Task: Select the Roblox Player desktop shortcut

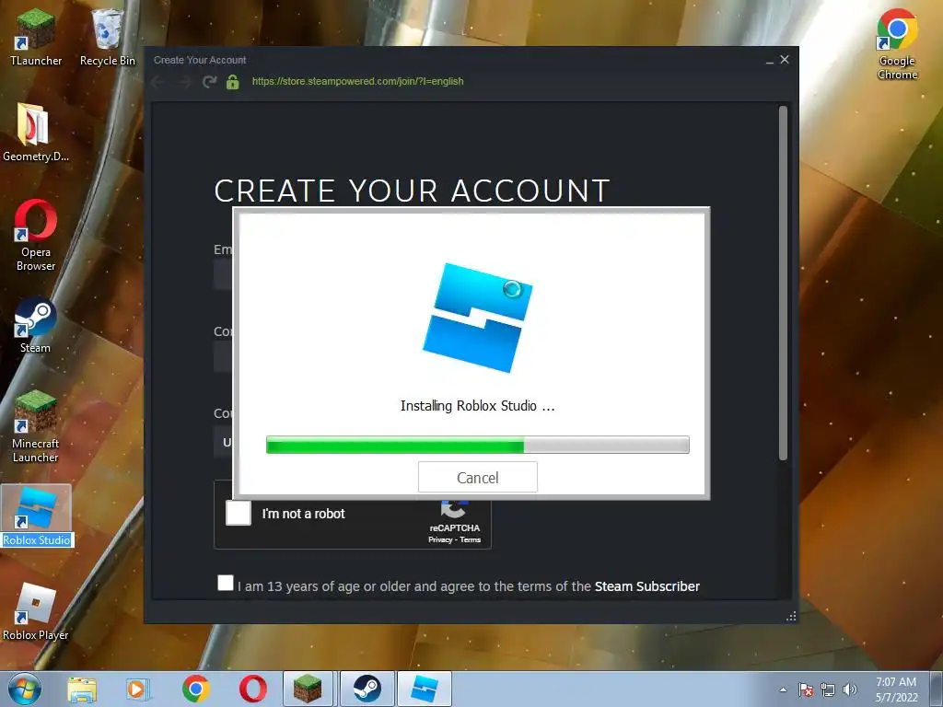Action: click(x=36, y=611)
